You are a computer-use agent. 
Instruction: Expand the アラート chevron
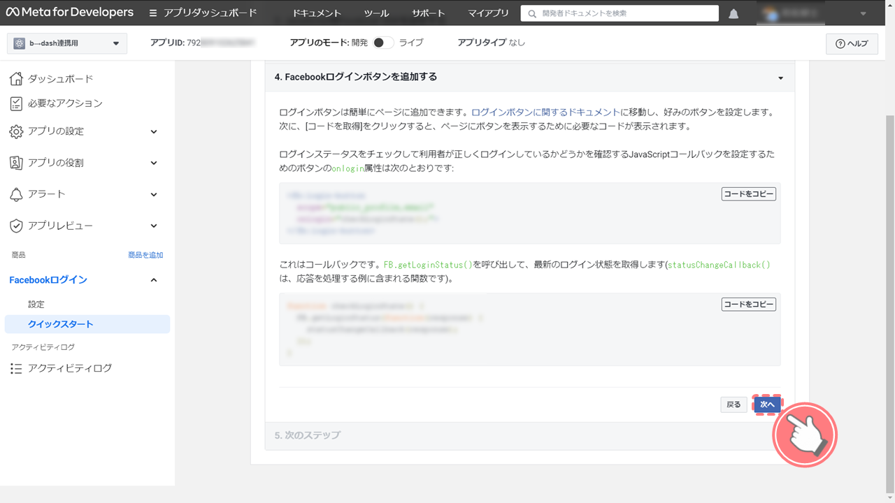coord(154,194)
